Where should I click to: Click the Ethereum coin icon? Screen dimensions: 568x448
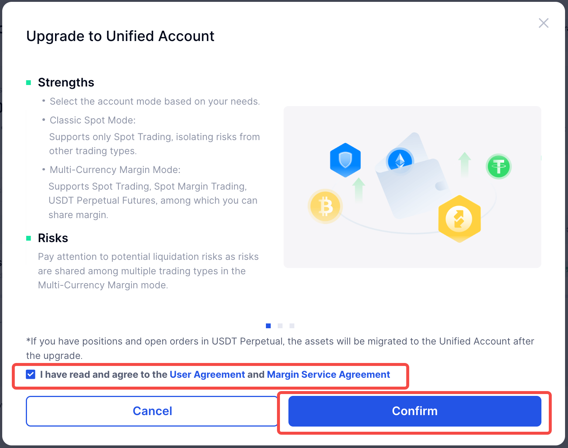tap(400, 161)
